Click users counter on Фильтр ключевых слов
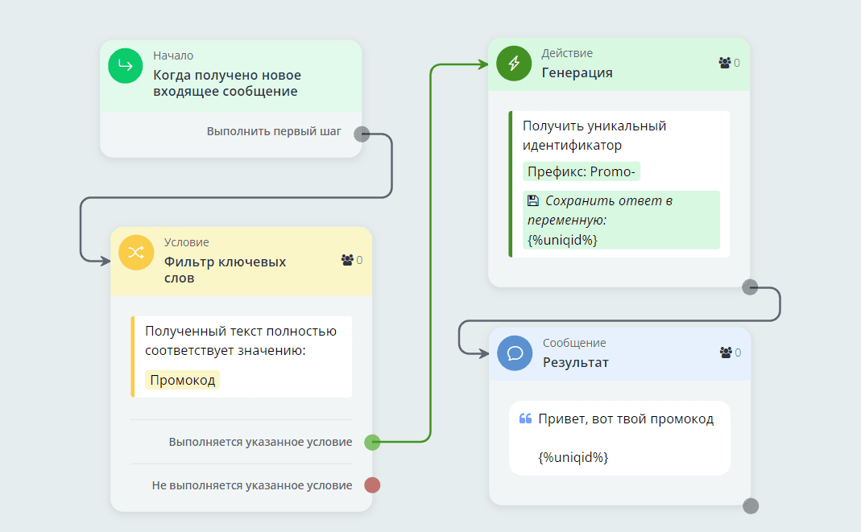Screen dimensions: 861x532 click(x=347, y=260)
